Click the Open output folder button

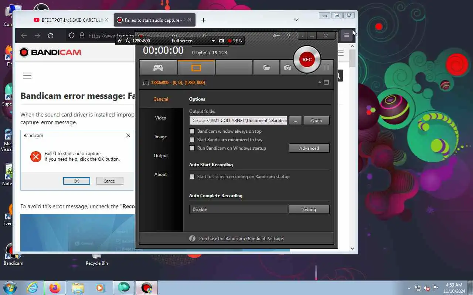coord(316,121)
